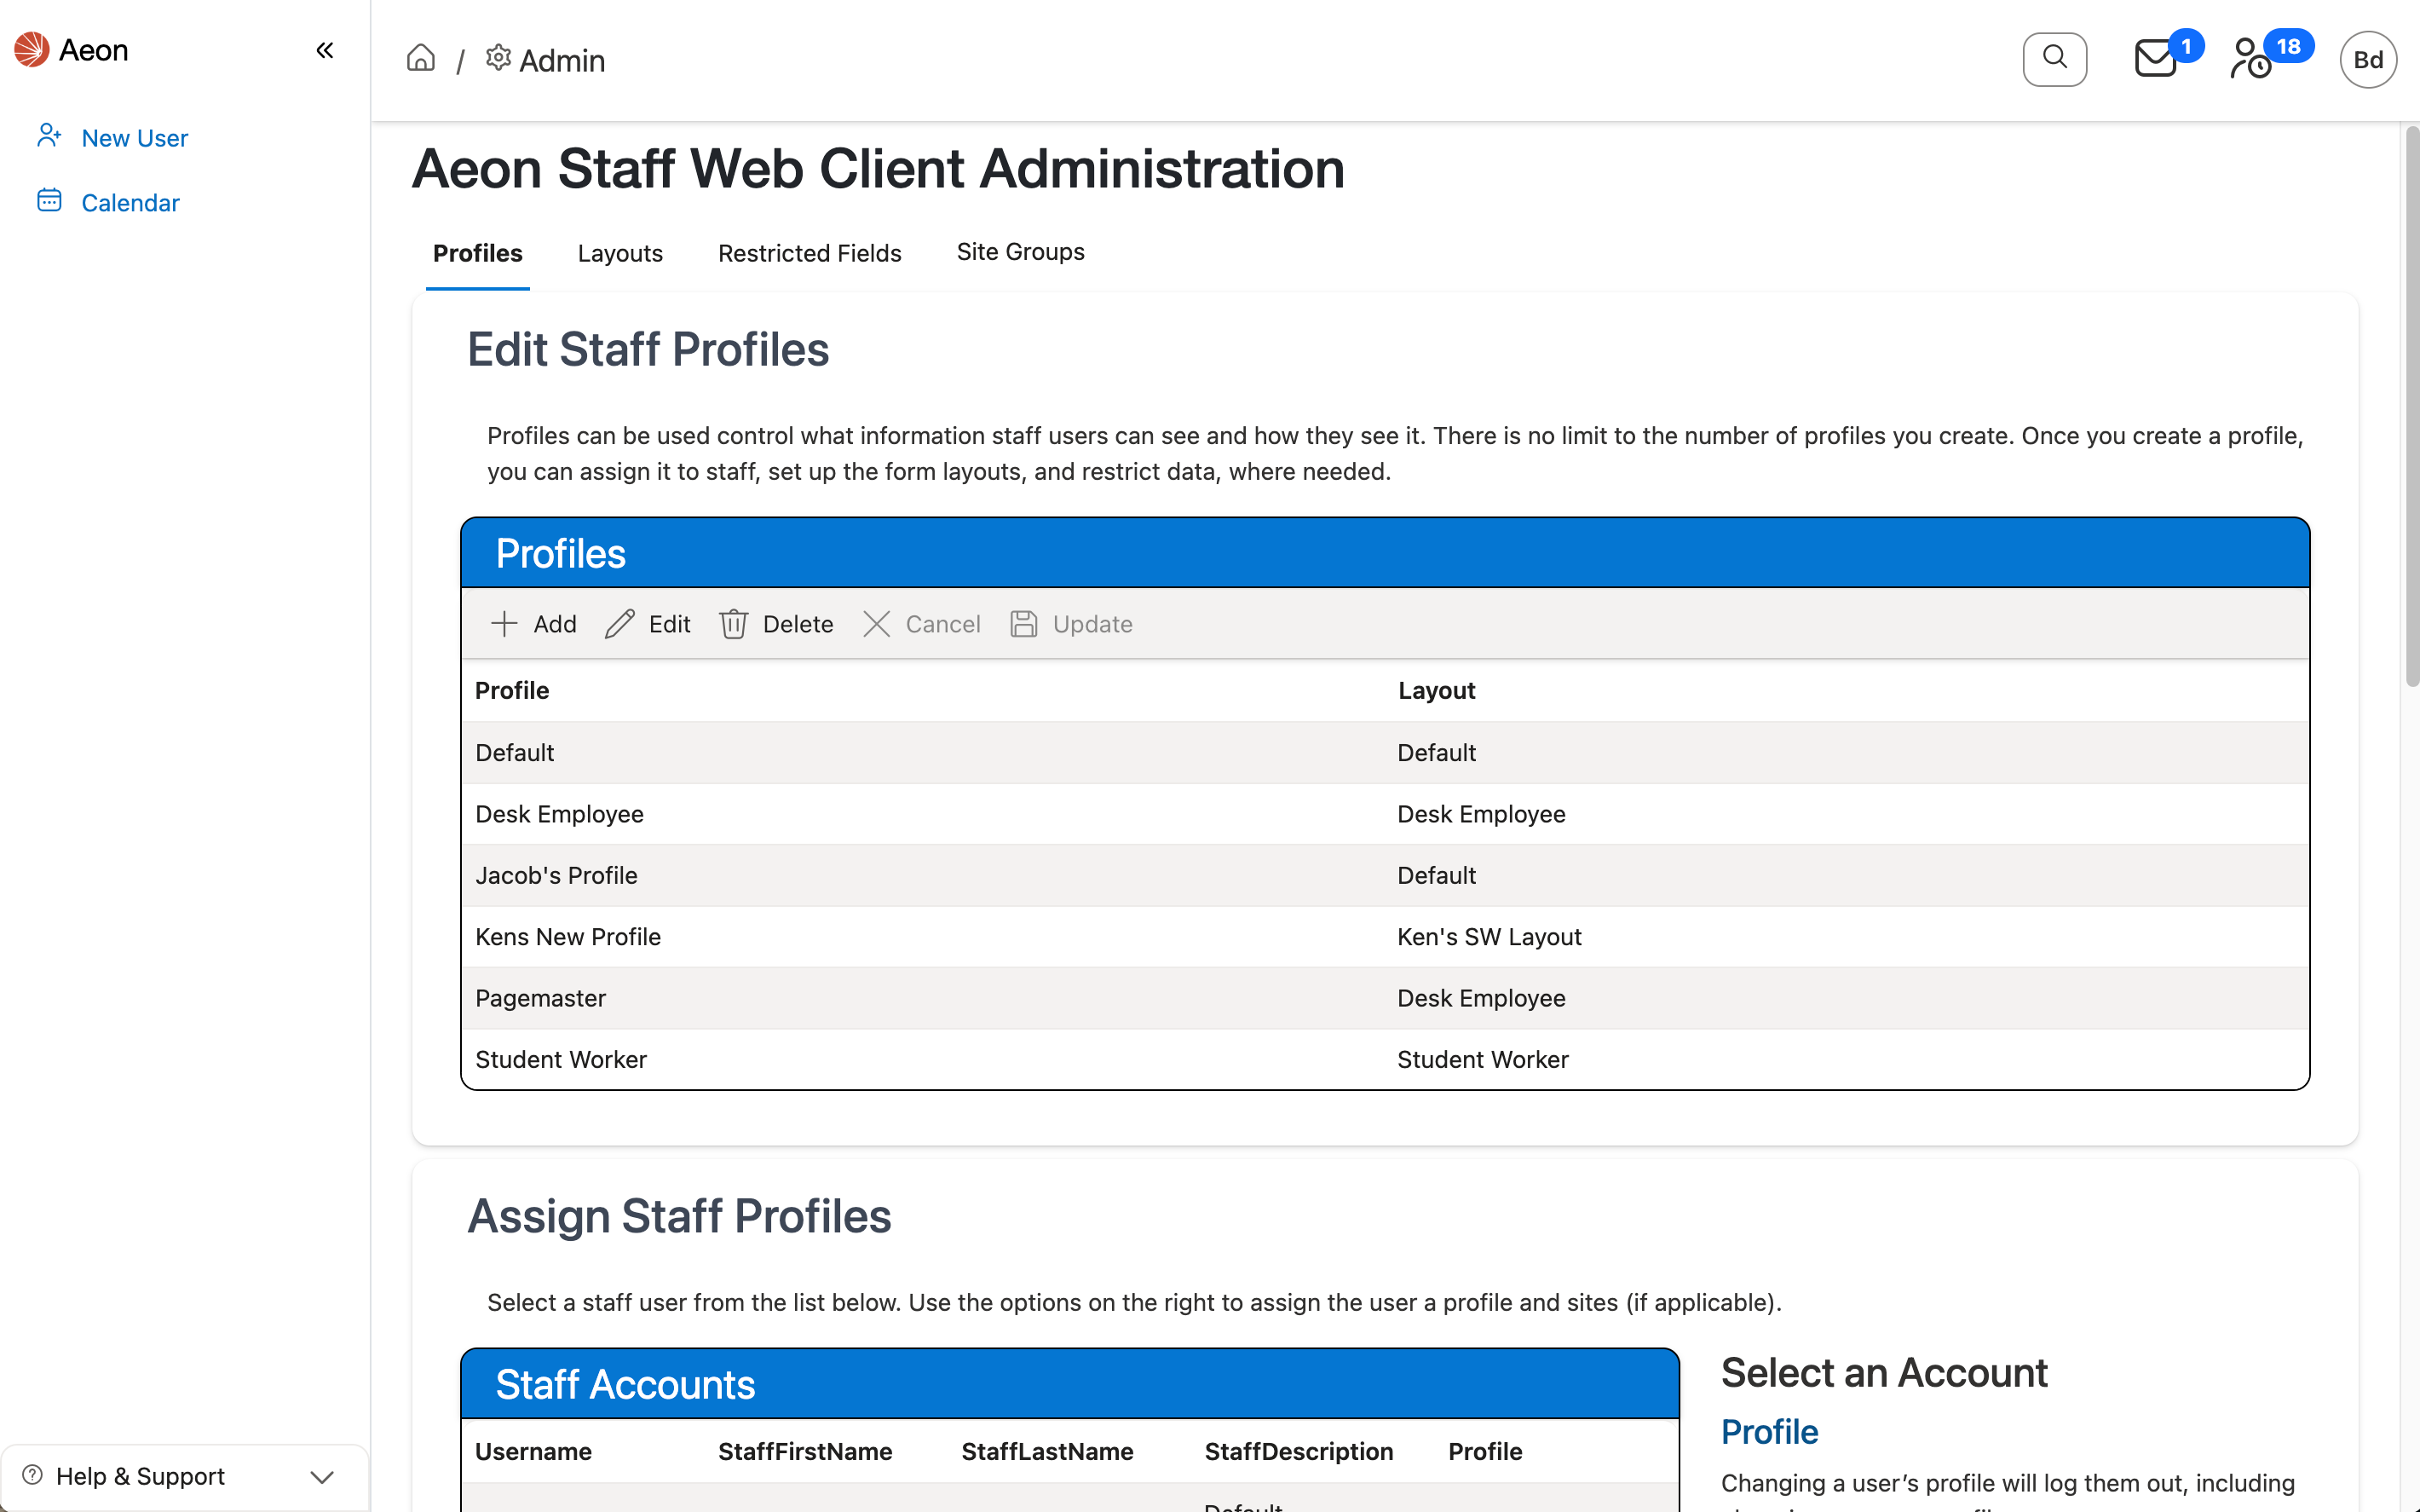This screenshot has height=1512, width=2420.
Task: Click the Add profile icon
Action: click(504, 623)
